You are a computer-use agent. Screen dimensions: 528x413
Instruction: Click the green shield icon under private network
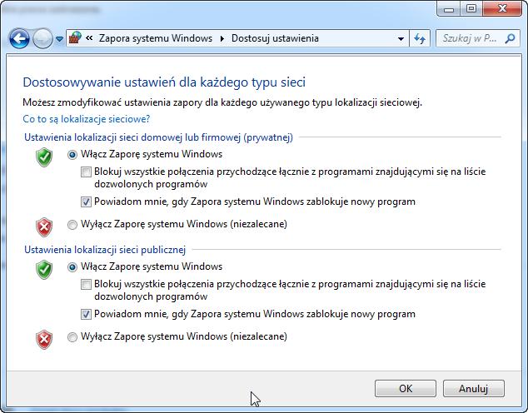(x=44, y=157)
